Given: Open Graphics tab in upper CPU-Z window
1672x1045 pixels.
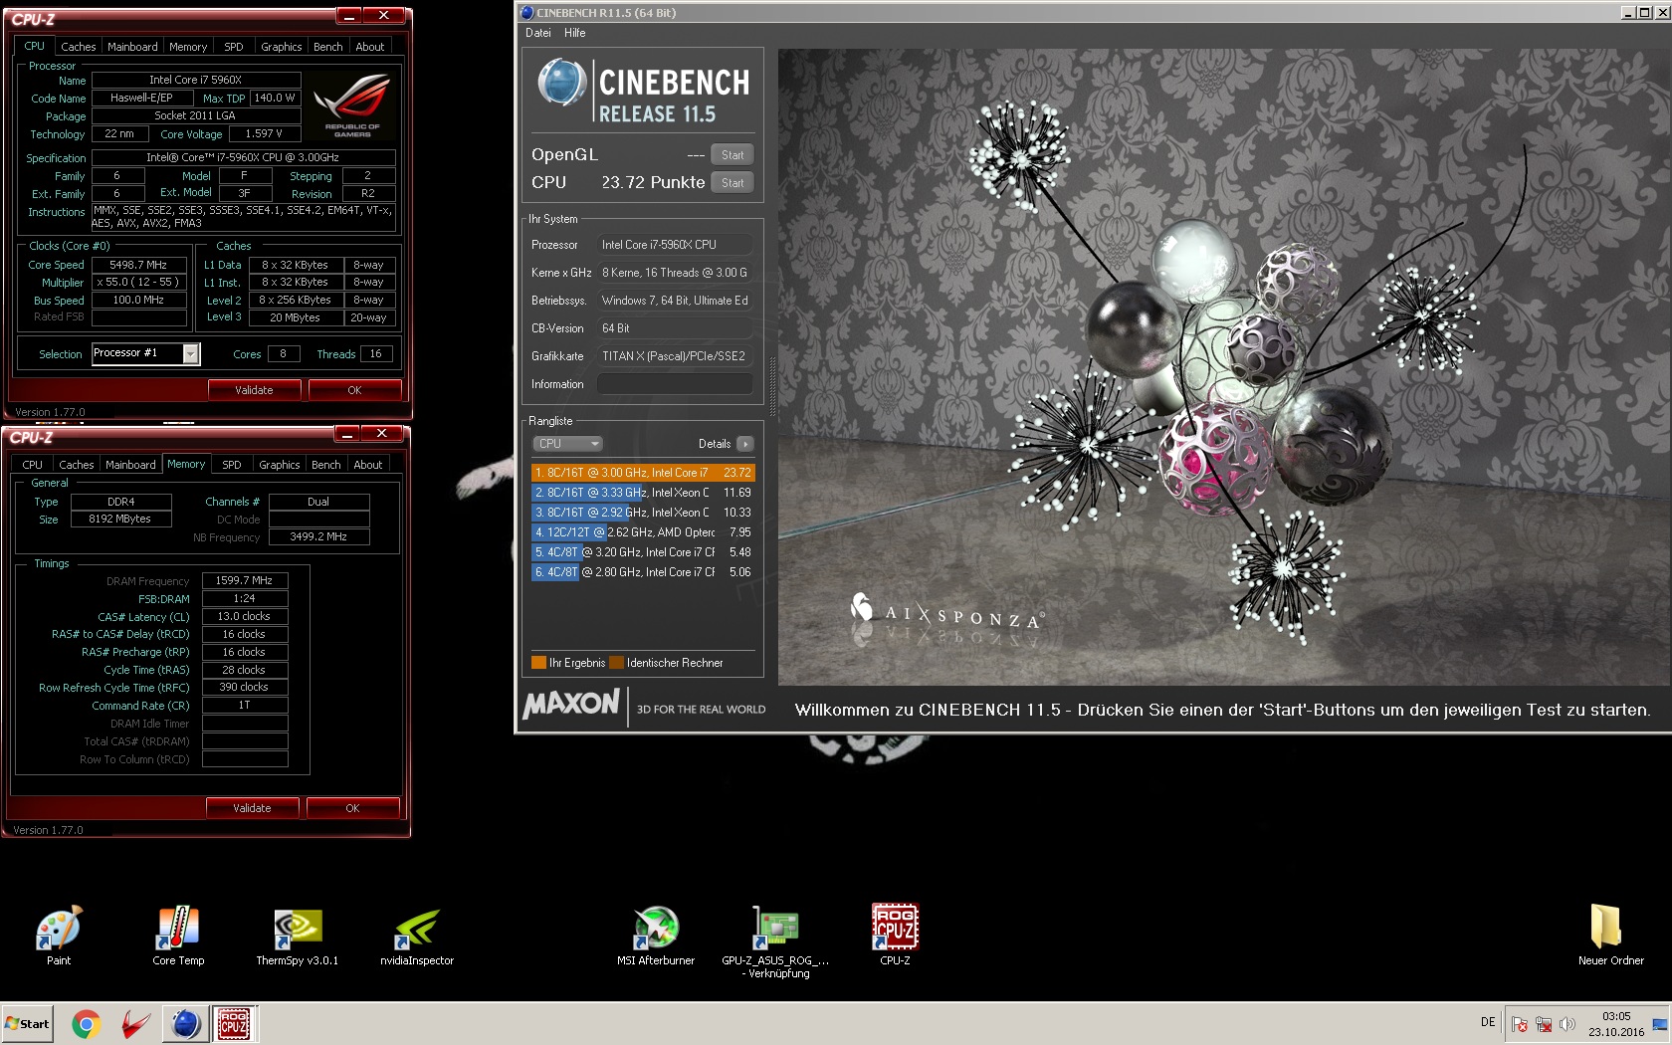Looking at the screenshot, I should (x=281, y=47).
